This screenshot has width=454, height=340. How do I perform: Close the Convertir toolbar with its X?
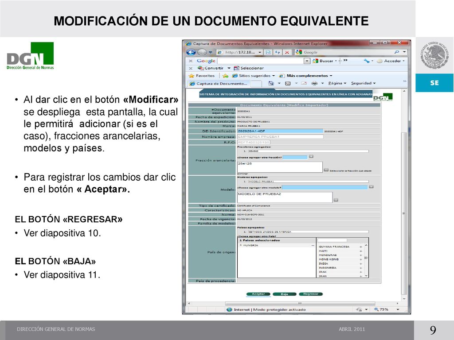pyautogui.click(x=191, y=68)
